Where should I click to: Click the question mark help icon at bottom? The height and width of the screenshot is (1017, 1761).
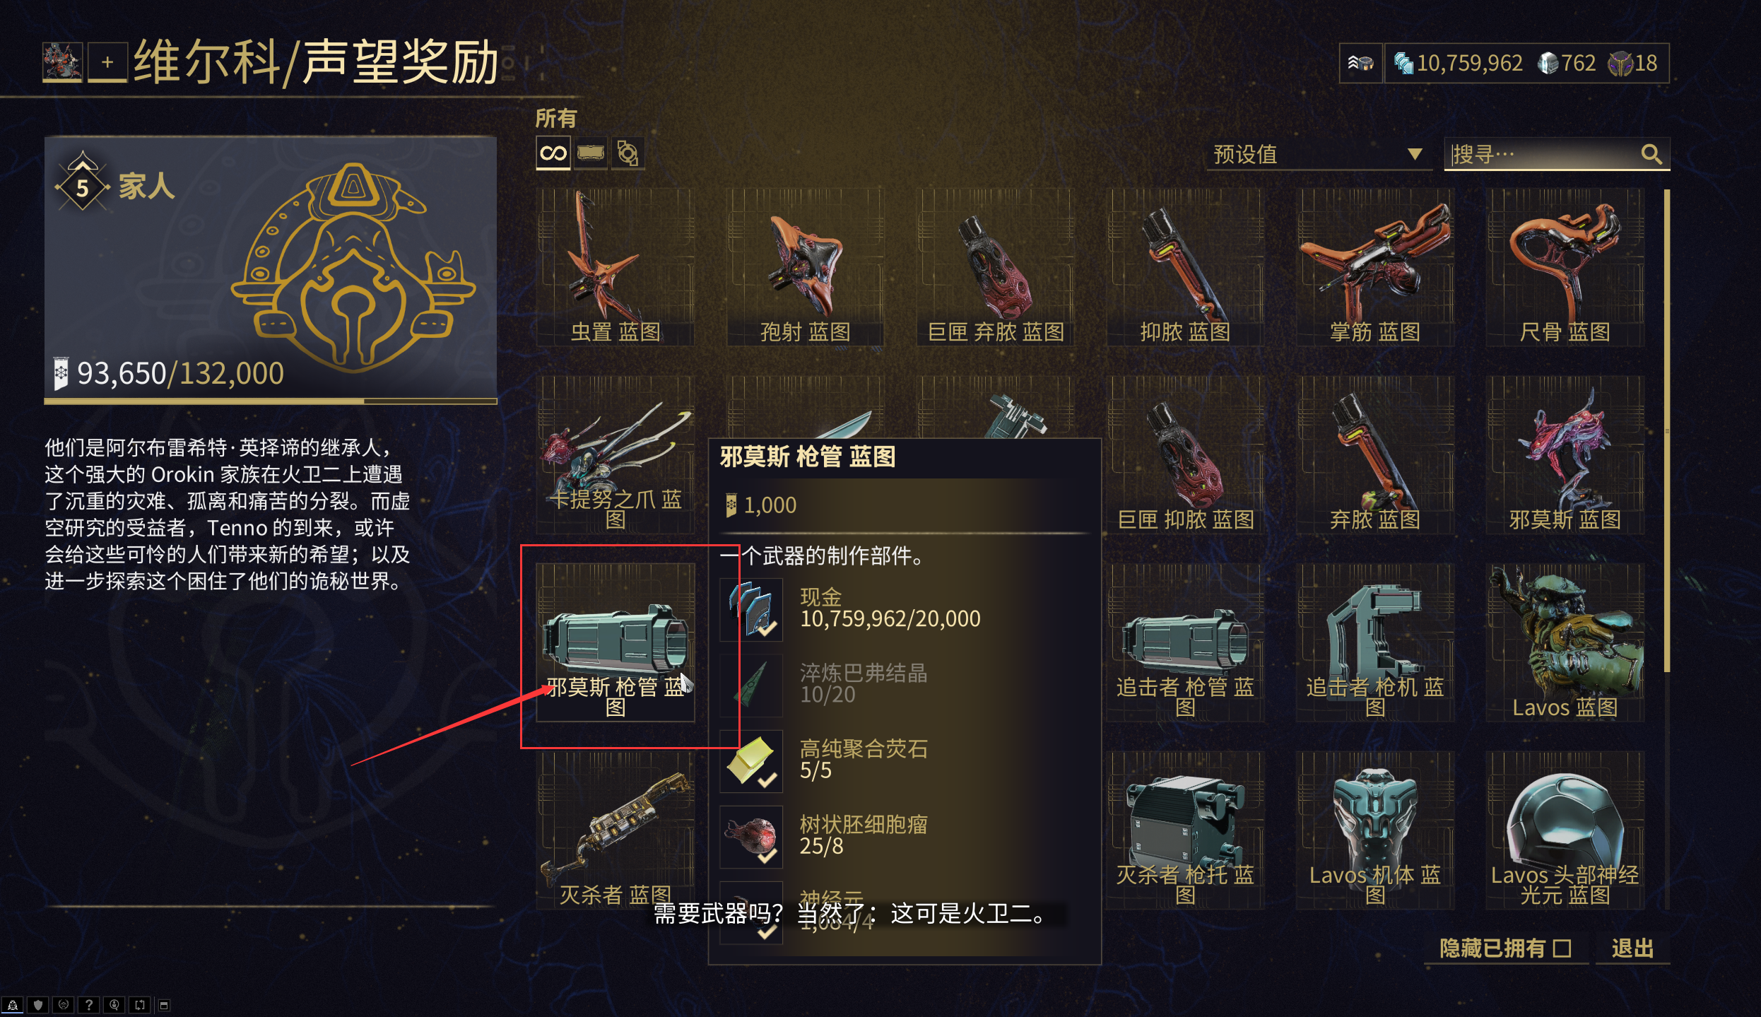point(88,1005)
